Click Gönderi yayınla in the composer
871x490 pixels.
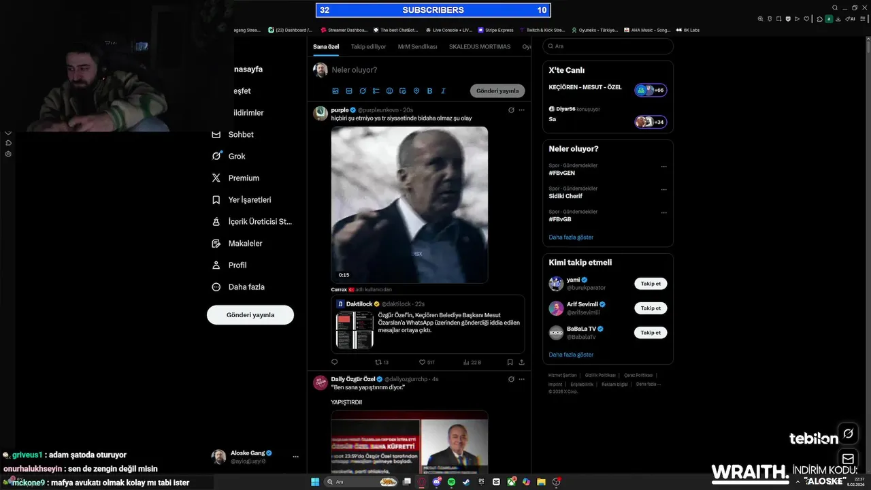(497, 91)
